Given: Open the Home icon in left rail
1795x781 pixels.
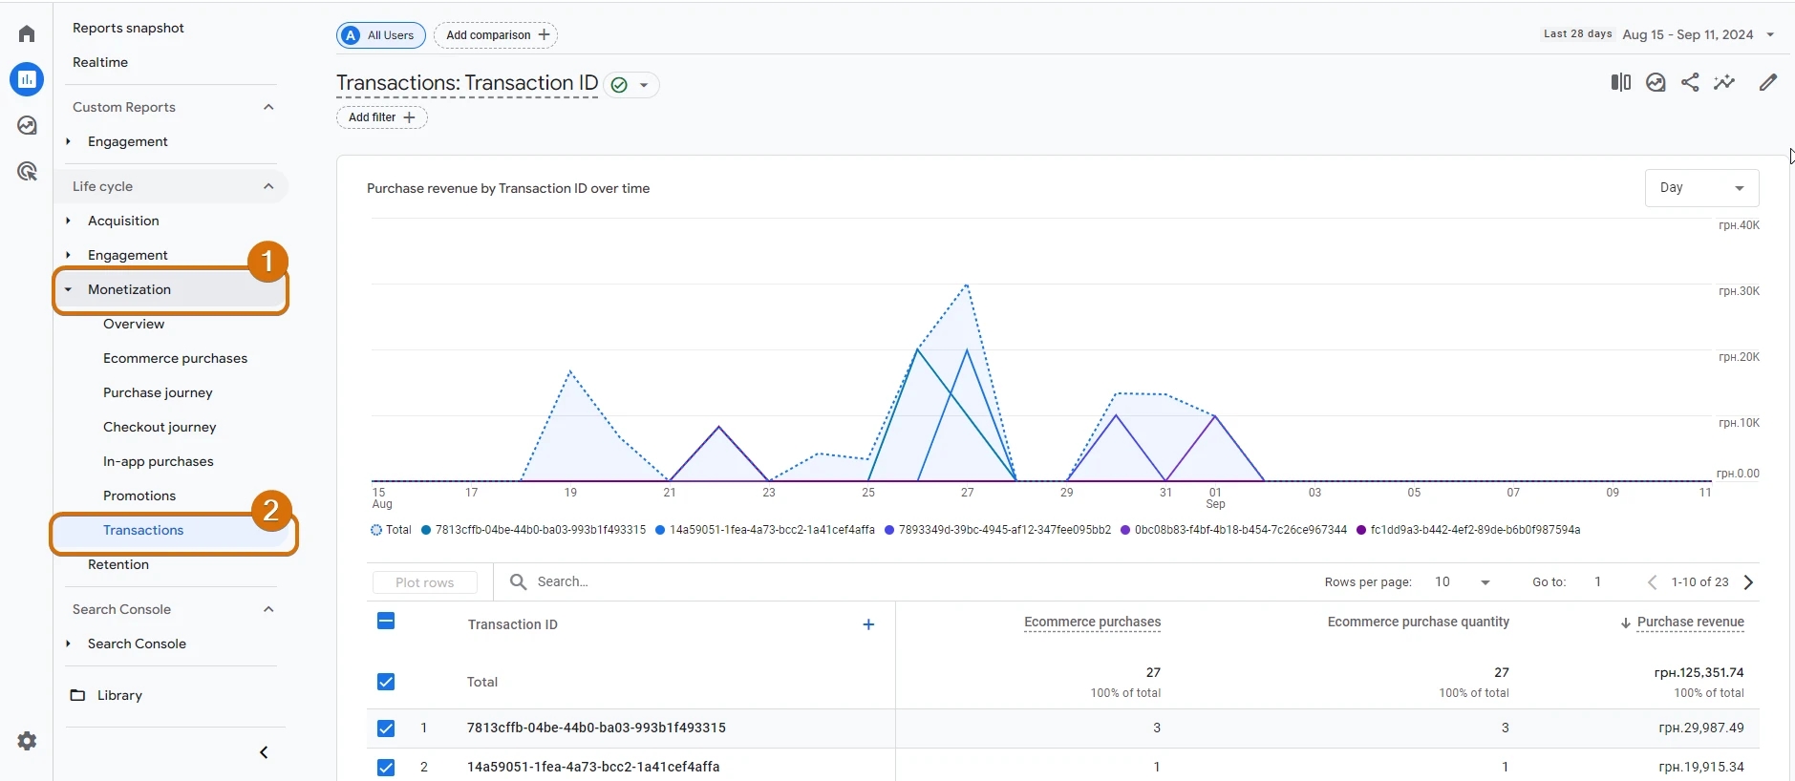Looking at the screenshot, I should coord(27,34).
